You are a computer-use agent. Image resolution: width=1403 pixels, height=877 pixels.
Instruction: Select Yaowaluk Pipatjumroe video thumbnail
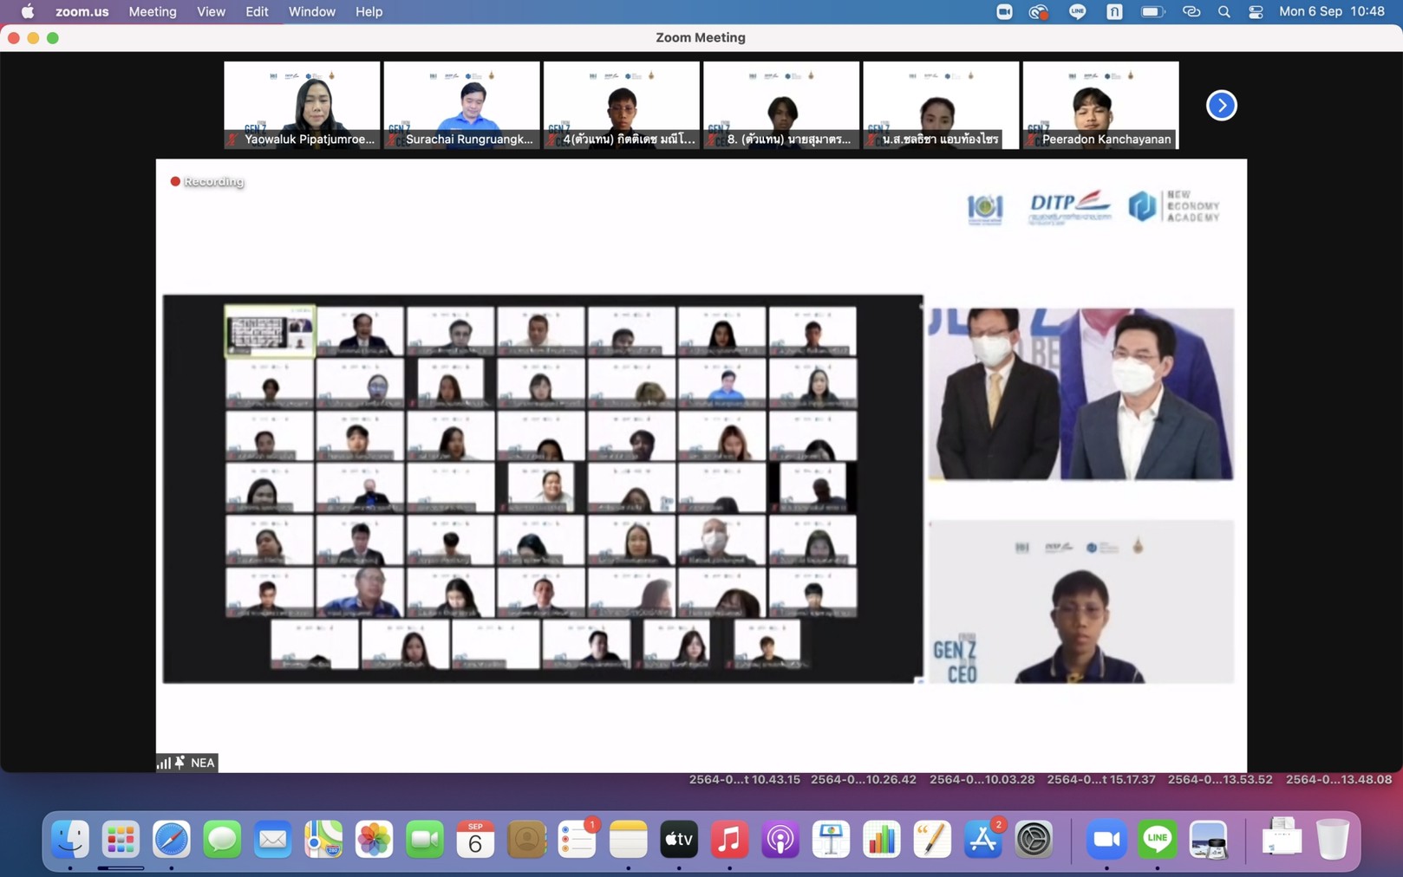(302, 105)
